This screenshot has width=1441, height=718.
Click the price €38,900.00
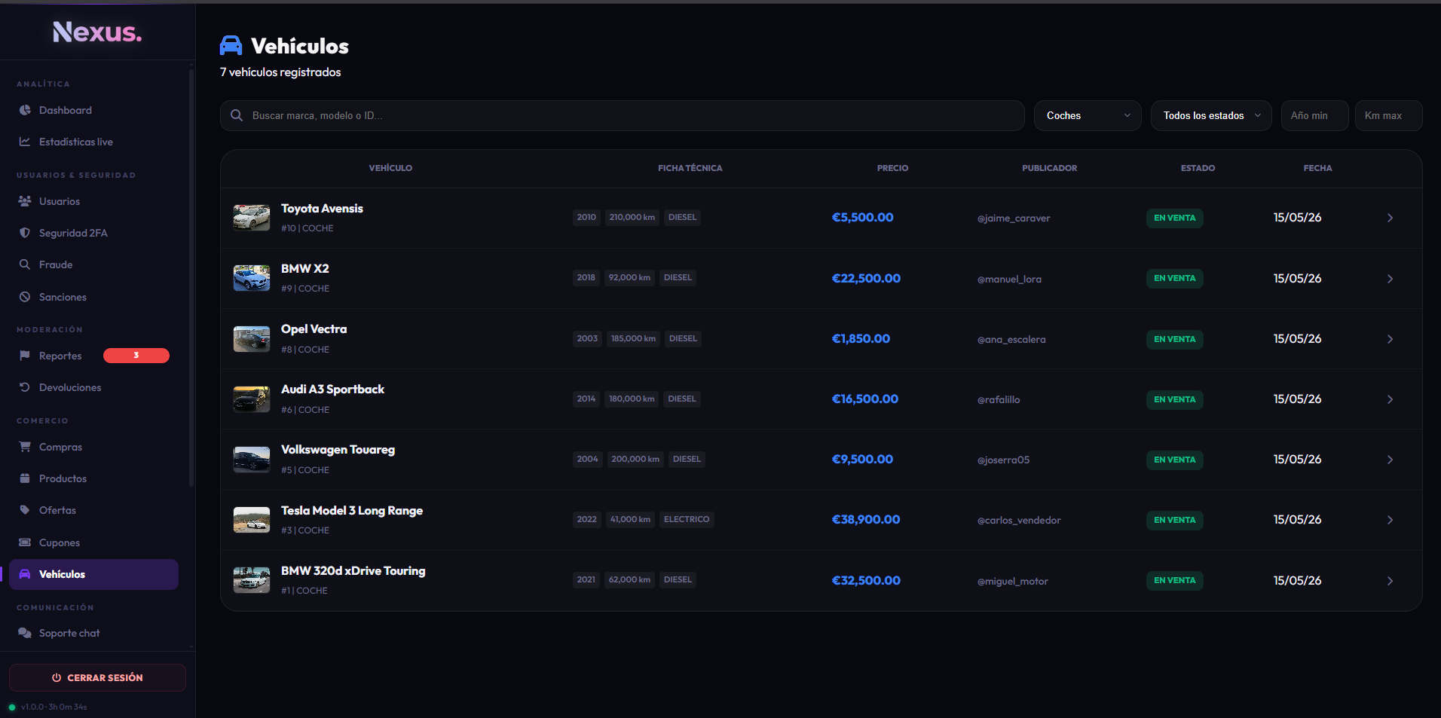pyautogui.click(x=866, y=519)
